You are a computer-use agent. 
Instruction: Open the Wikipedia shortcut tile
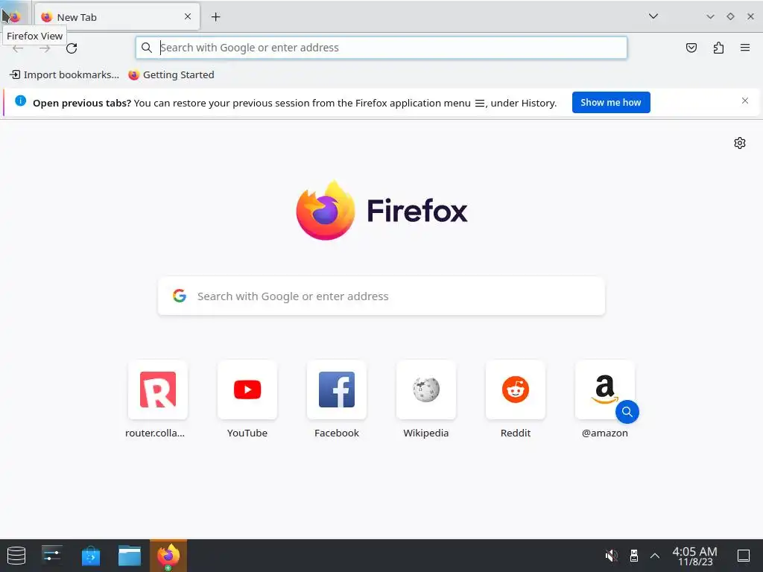425,390
